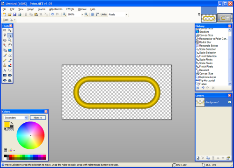Add a new layer in Layers panel

coord(198,158)
